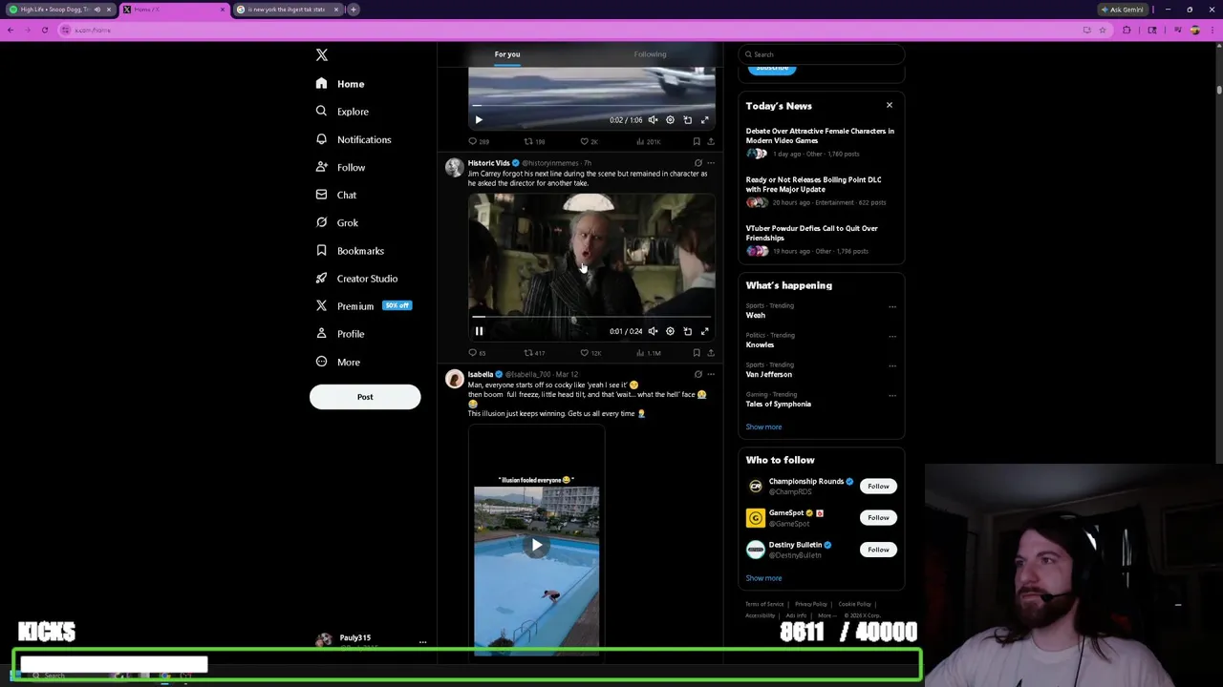Open more options for Weah trend
The height and width of the screenshot is (687, 1223).
892,306
